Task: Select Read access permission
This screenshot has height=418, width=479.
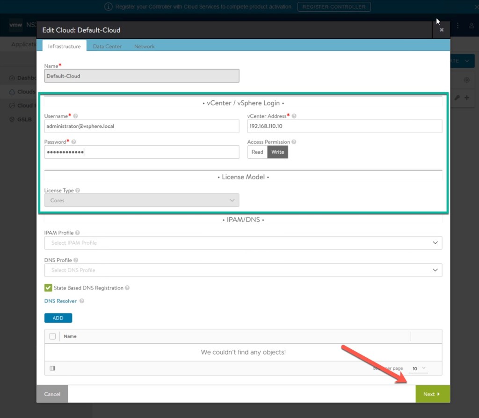Action: (x=257, y=152)
